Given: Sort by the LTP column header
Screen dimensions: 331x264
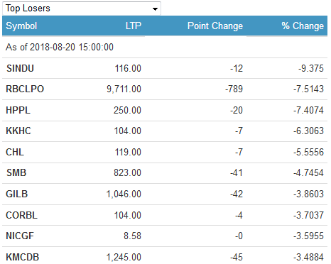Looking at the screenshot, I should point(134,26).
